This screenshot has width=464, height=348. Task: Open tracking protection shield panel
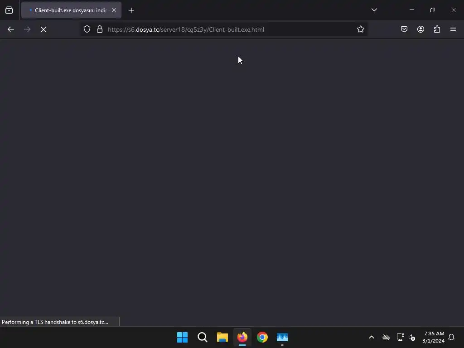click(x=87, y=29)
